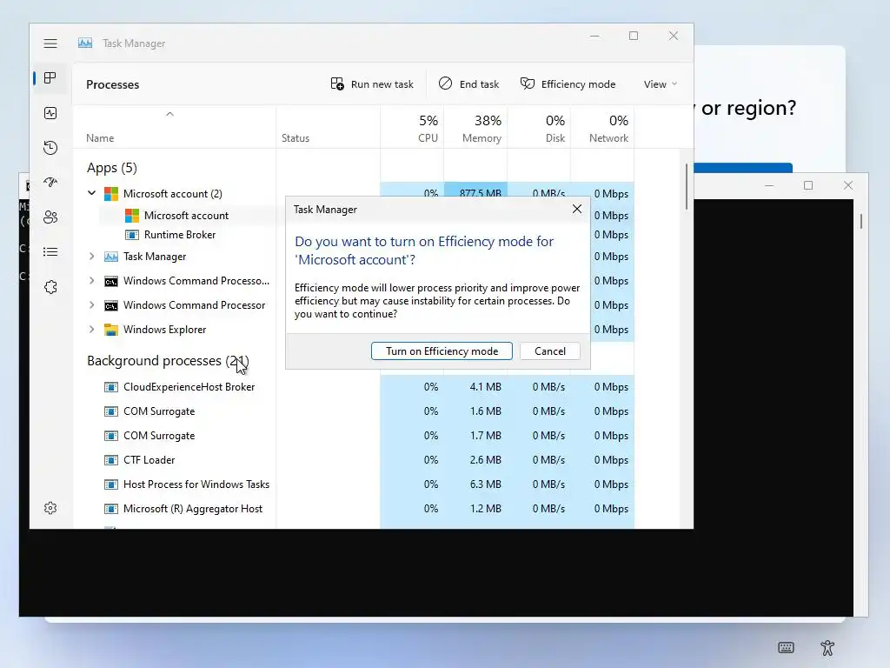This screenshot has height=668, width=890.
Task: Open the Details sidebar icon
Action: pyautogui.click(x=50, y=251)
